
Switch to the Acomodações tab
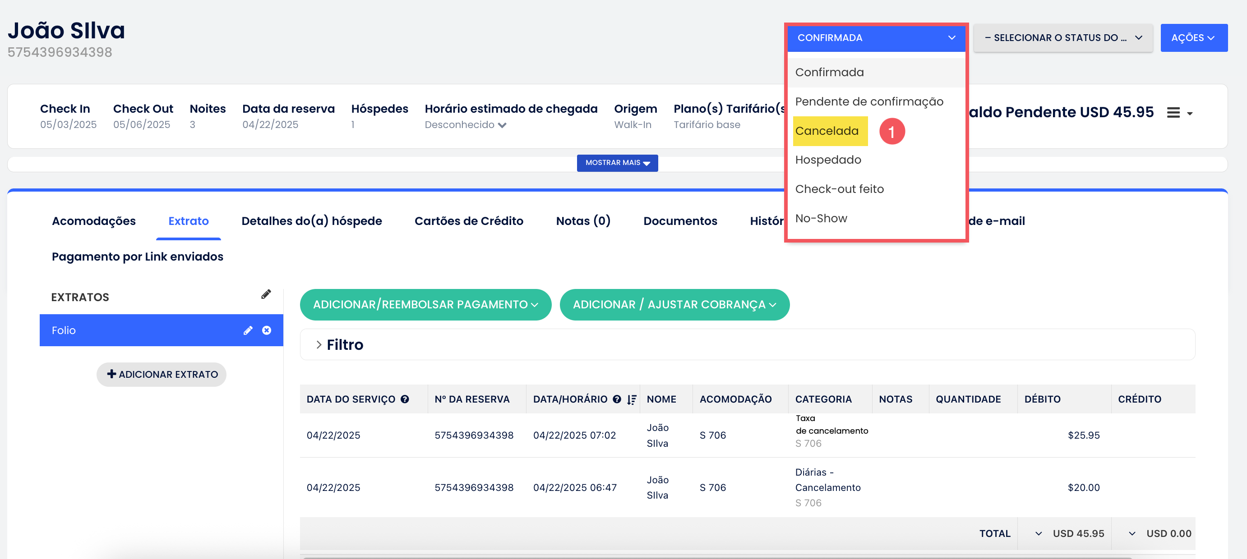[93, 220]
